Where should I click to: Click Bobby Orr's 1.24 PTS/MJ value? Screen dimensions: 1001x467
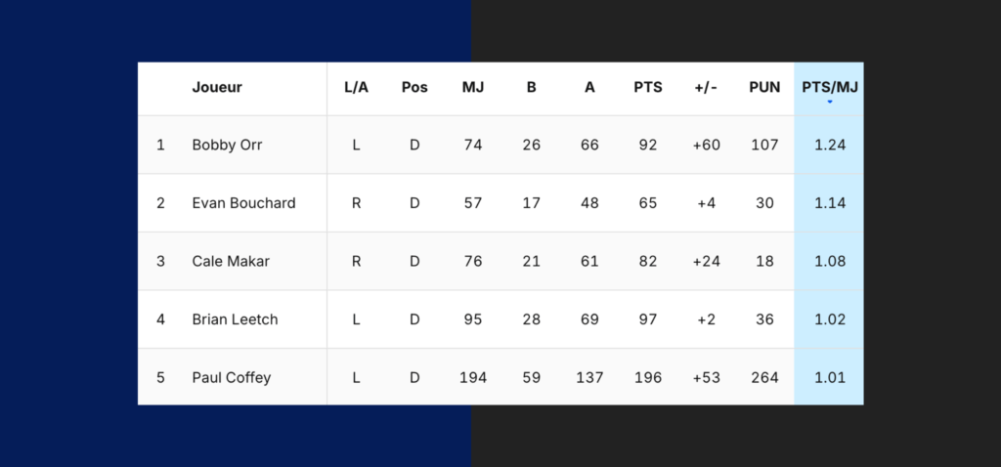(830, 145)
